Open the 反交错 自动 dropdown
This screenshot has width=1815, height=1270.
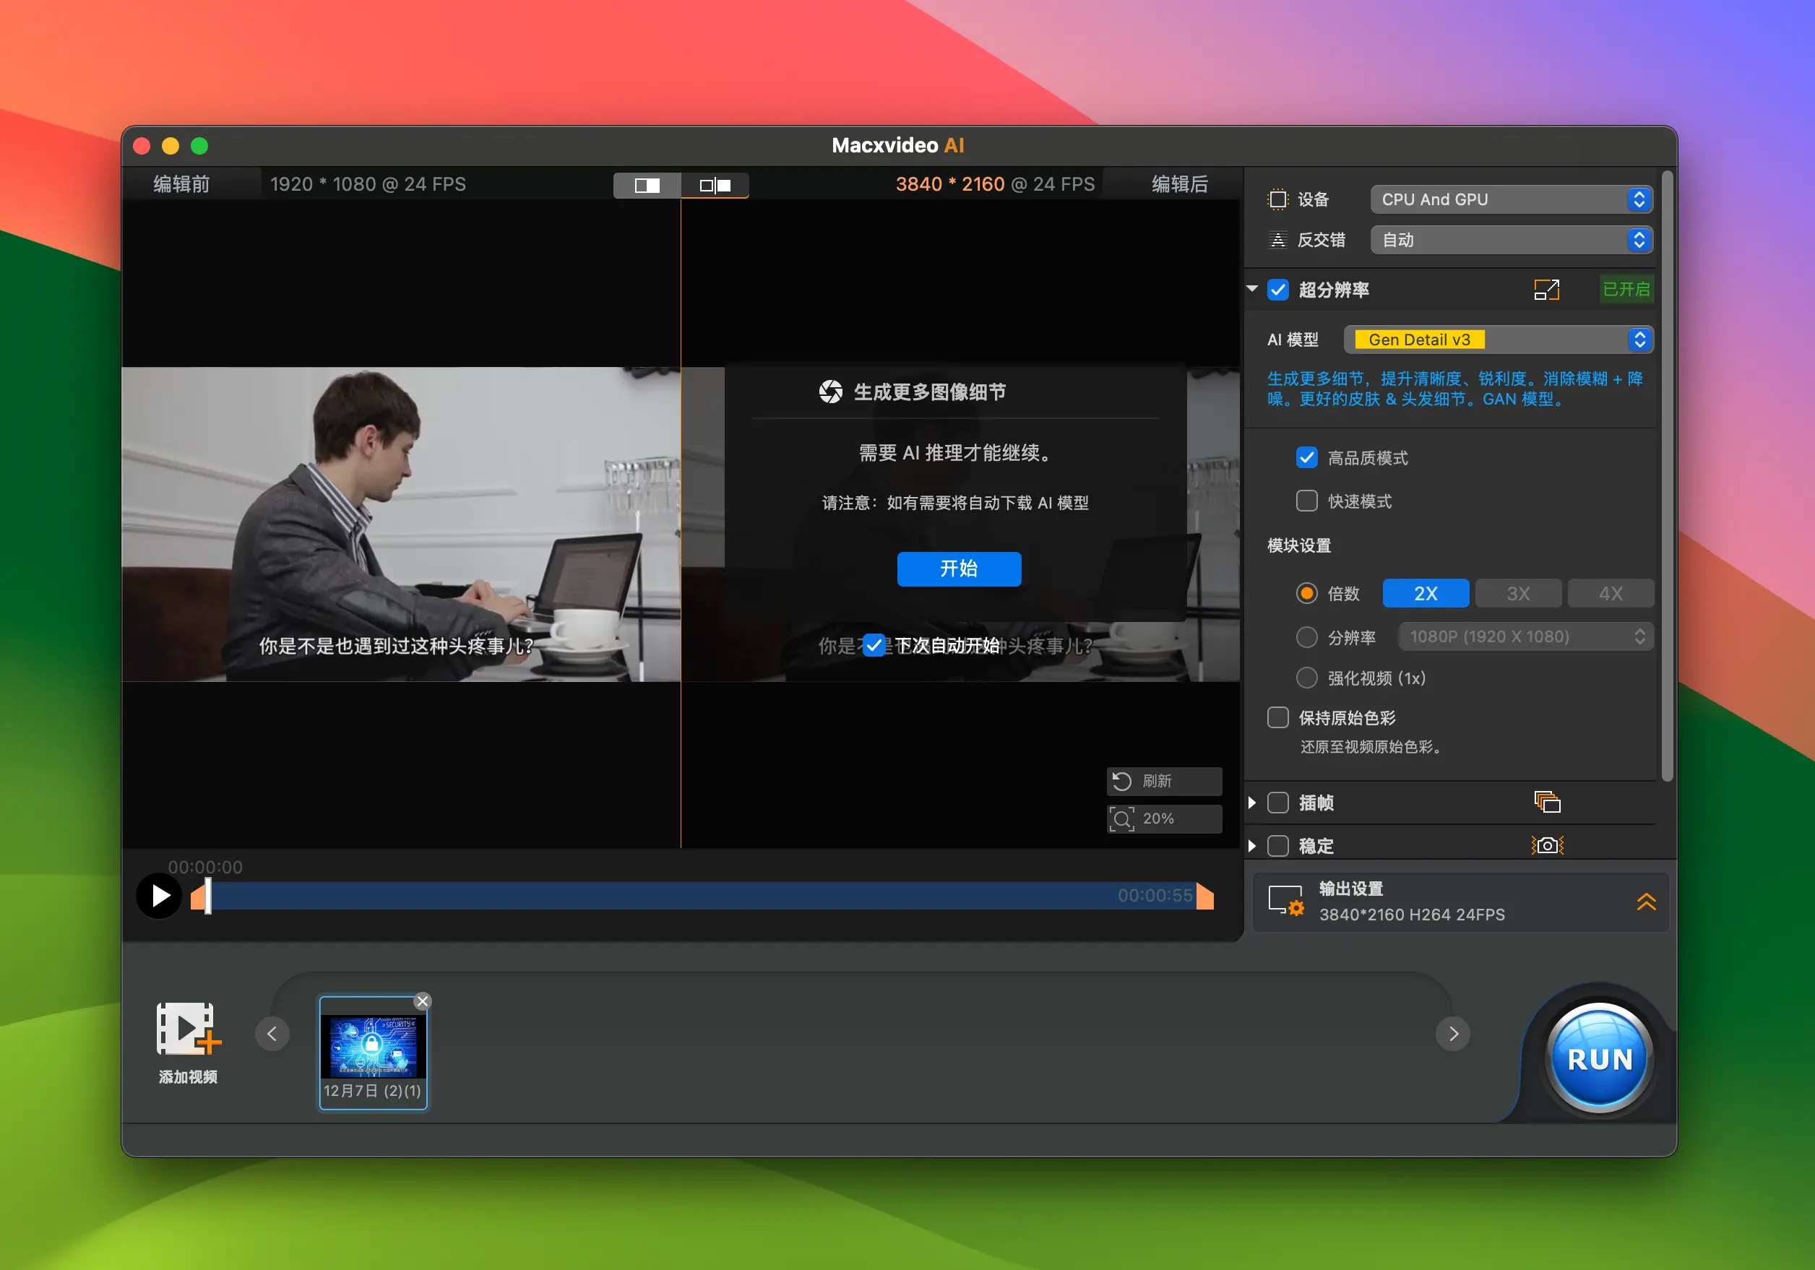tap(1512, 239)
